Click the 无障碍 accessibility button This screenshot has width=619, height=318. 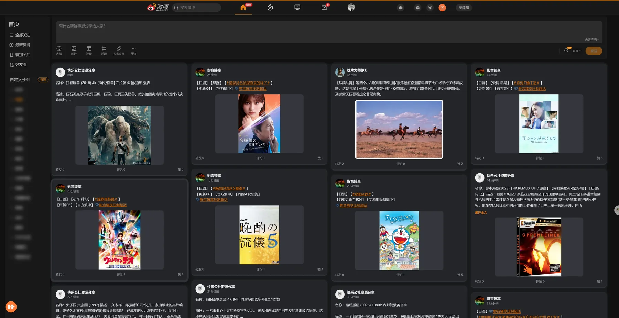[x=464, y=8]
